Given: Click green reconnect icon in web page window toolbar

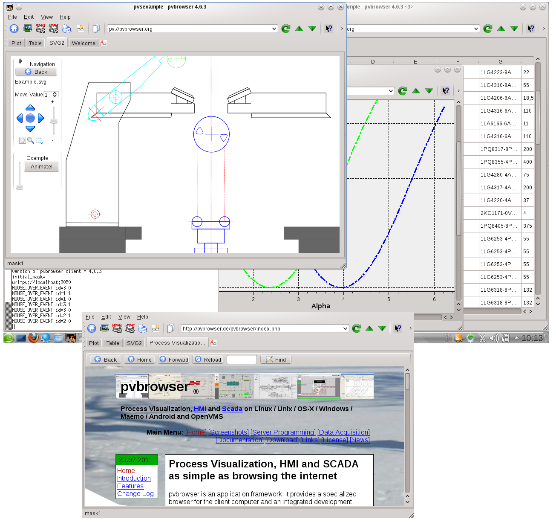Looking at the screenshot, I should click(357, 328).
